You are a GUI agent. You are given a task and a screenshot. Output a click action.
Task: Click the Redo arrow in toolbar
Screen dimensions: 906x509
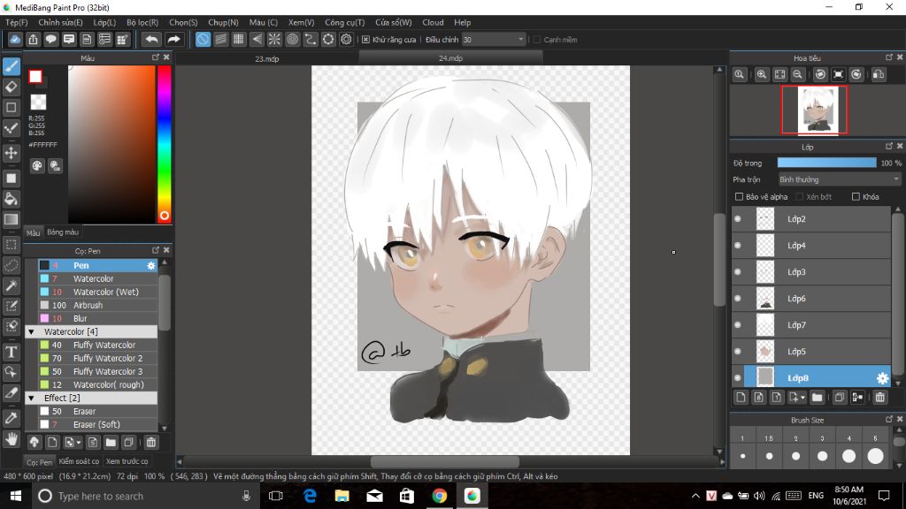click(x=173, y=39)
